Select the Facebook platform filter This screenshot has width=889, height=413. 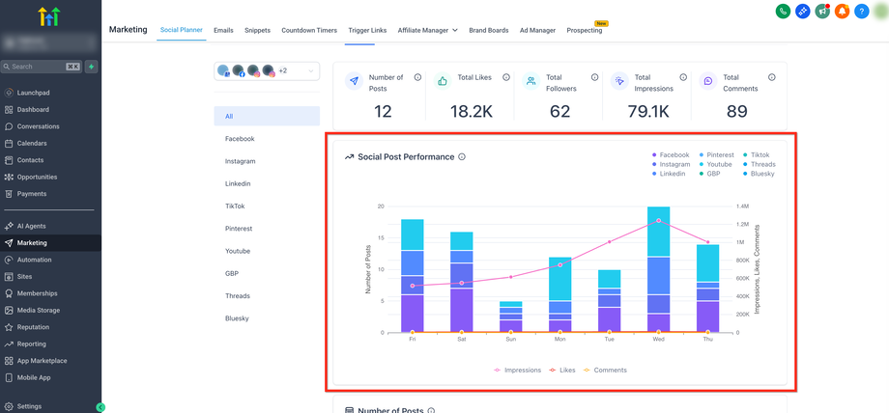pyautogui.click(x=240, y=139)
